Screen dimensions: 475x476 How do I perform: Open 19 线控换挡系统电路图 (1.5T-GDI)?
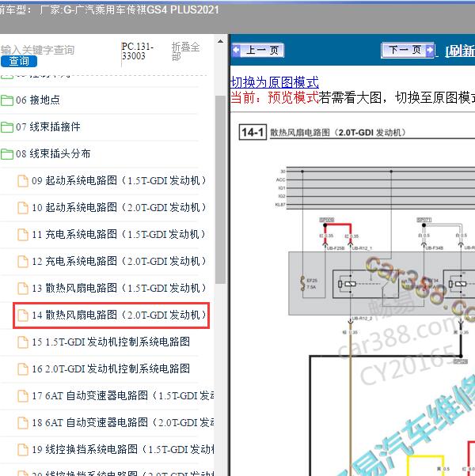tap(123, 449)
